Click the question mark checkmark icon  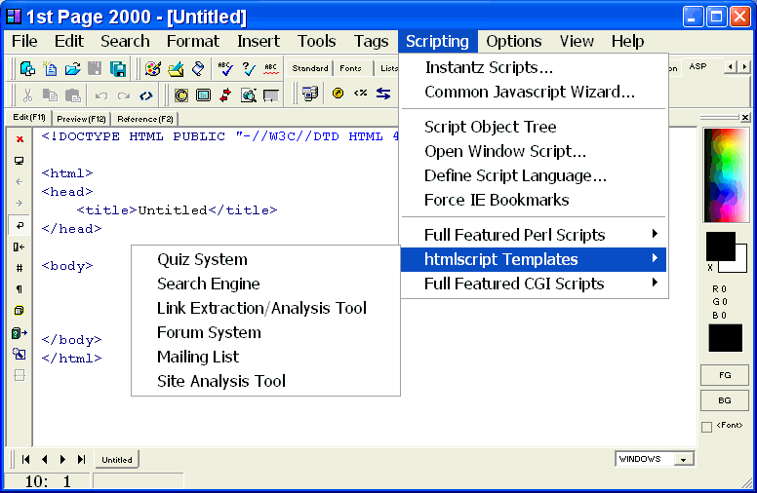(x=248, y=69)
